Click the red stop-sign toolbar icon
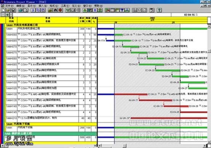The width and height of the screenshot is (211, 148). point(61,10)
